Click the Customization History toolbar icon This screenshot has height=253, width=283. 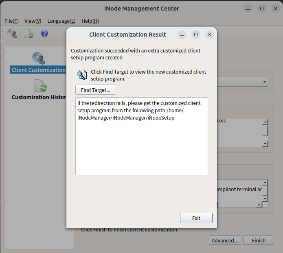pos(29,34)
